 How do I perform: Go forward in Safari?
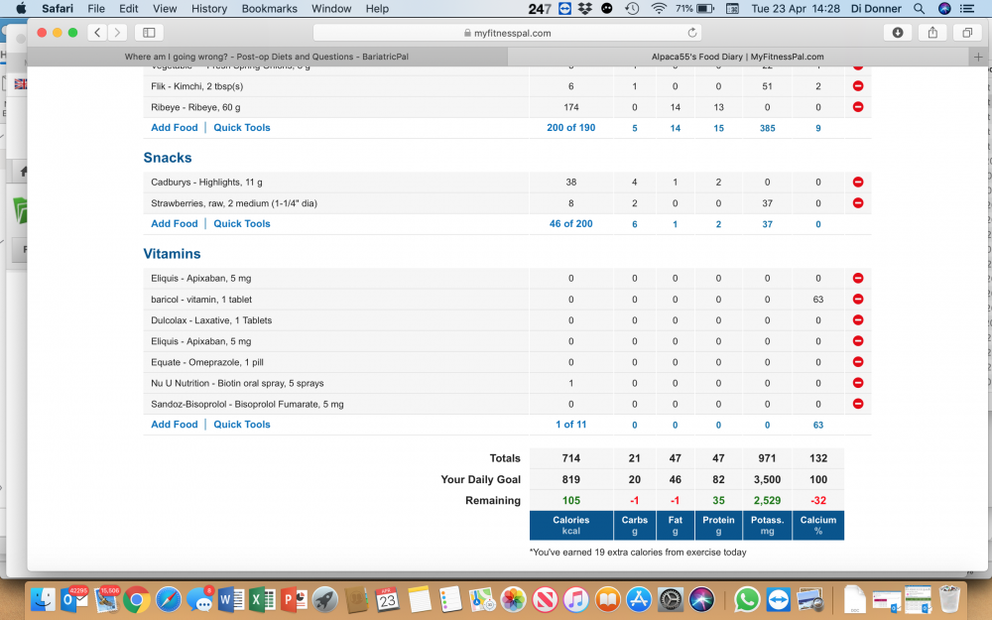(117, 33)
